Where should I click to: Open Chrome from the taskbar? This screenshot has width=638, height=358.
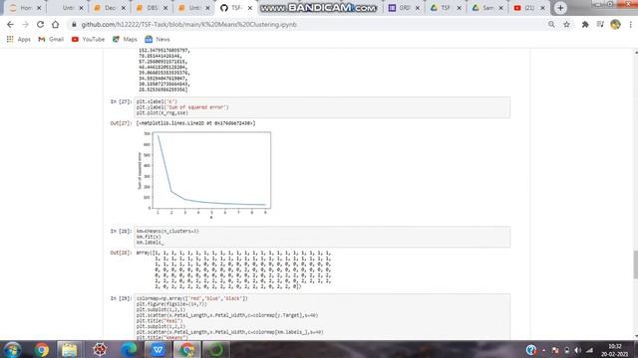(x=41, y=349)
